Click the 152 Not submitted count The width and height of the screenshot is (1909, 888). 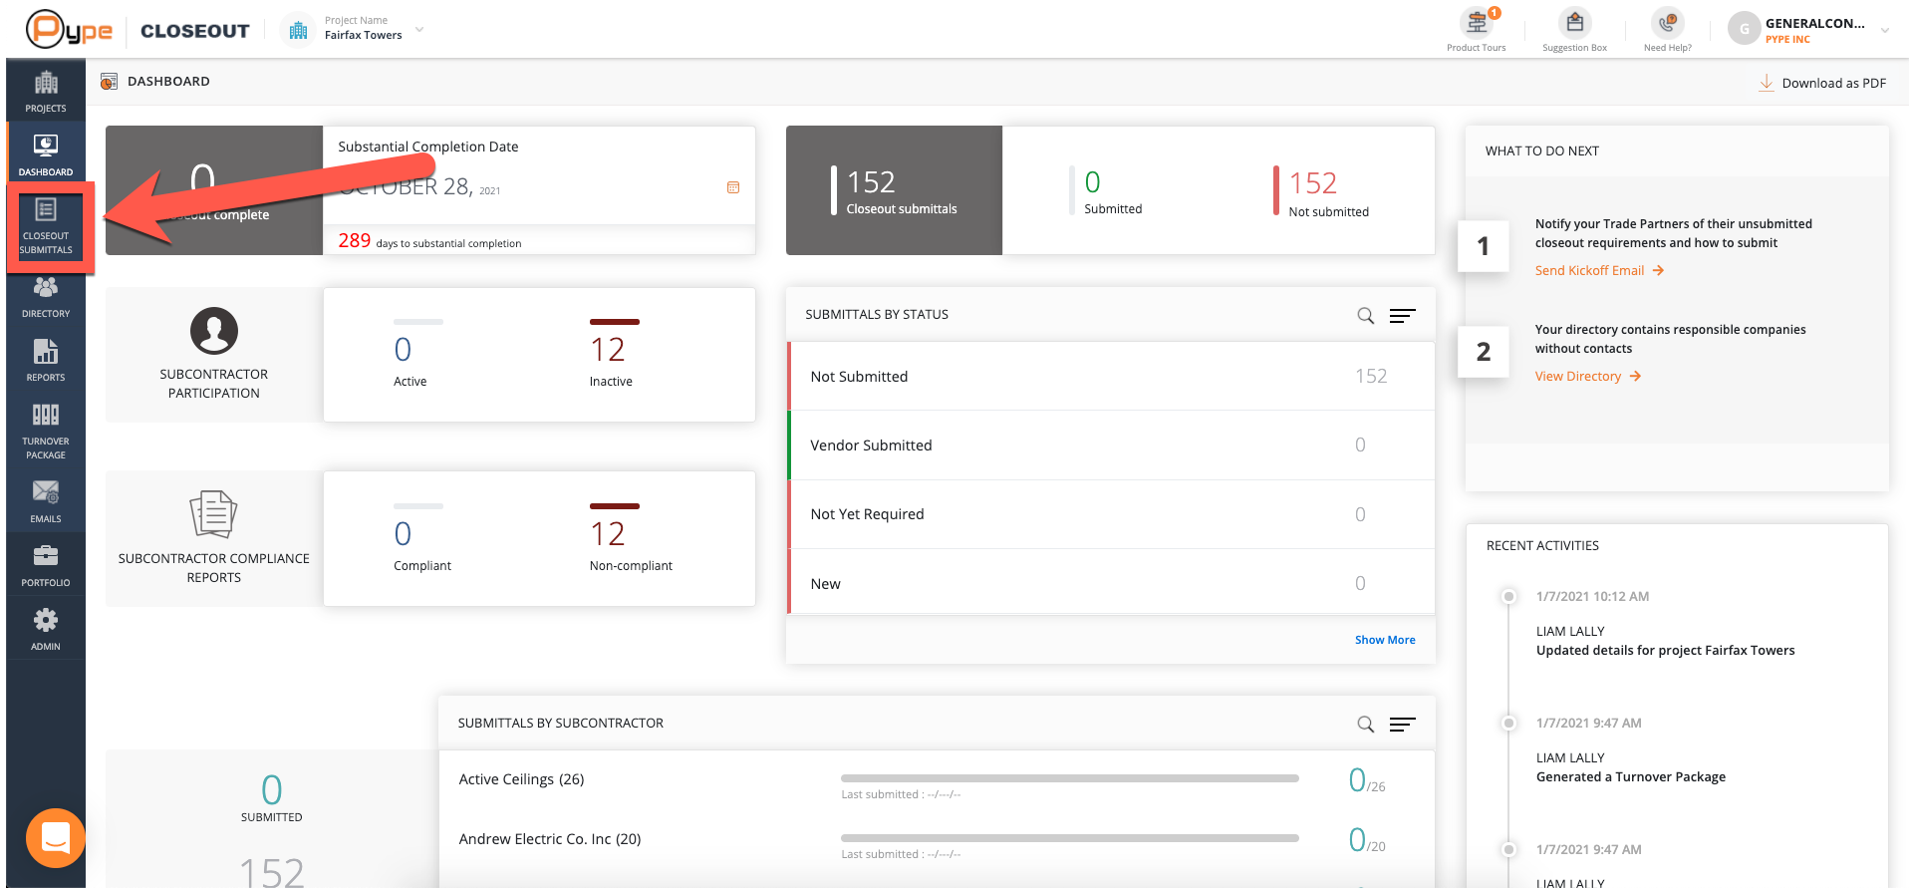point(1313,183)
